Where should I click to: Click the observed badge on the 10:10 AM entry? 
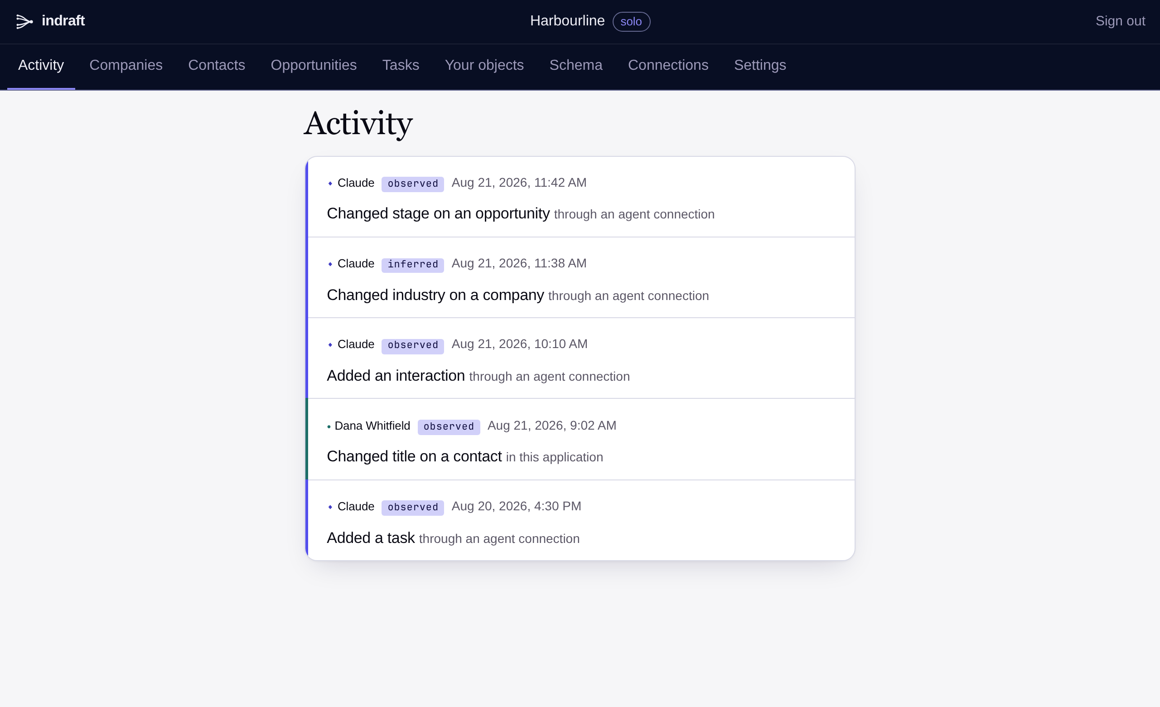[412, 345]
